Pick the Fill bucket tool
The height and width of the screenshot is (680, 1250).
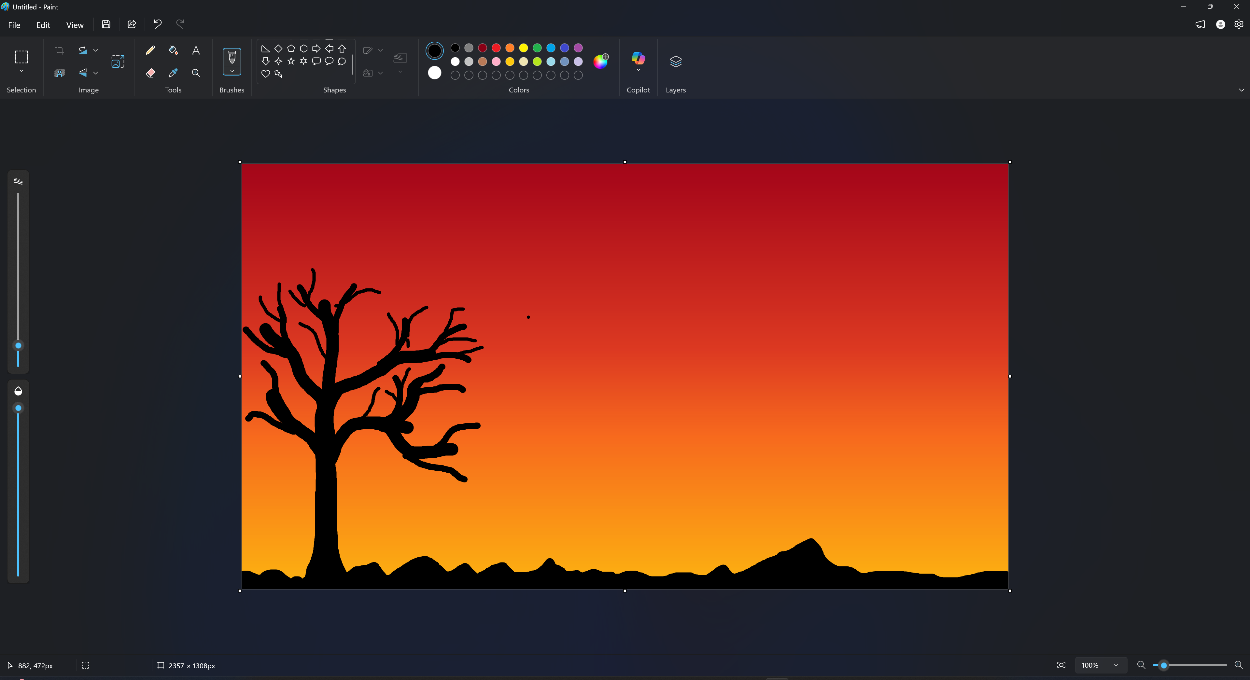[x=173, y=50]
